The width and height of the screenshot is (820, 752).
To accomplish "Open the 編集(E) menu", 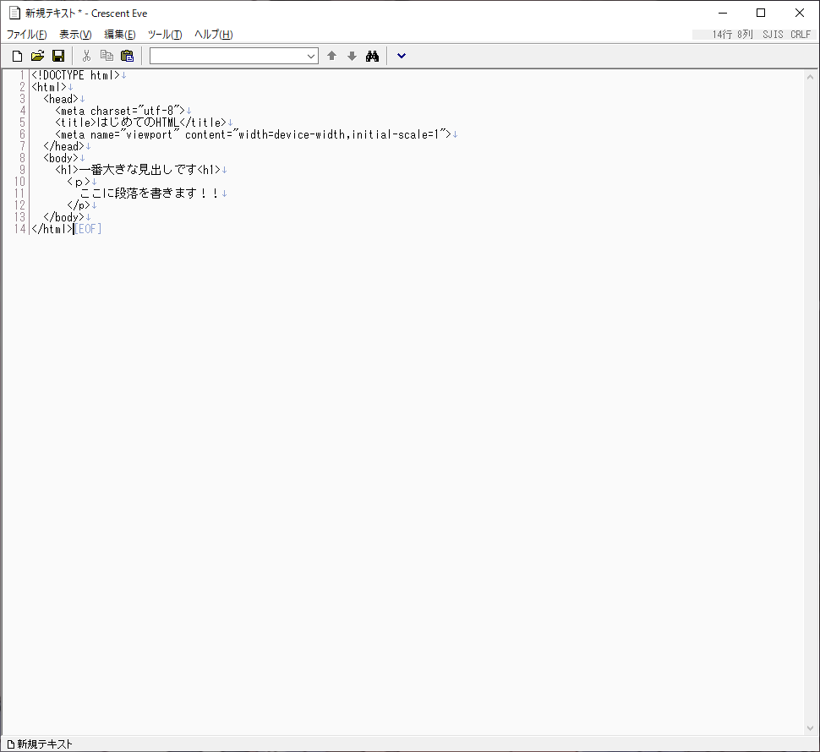I will coord(120,35).
